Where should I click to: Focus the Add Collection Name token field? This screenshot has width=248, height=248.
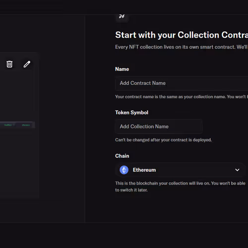159,126
